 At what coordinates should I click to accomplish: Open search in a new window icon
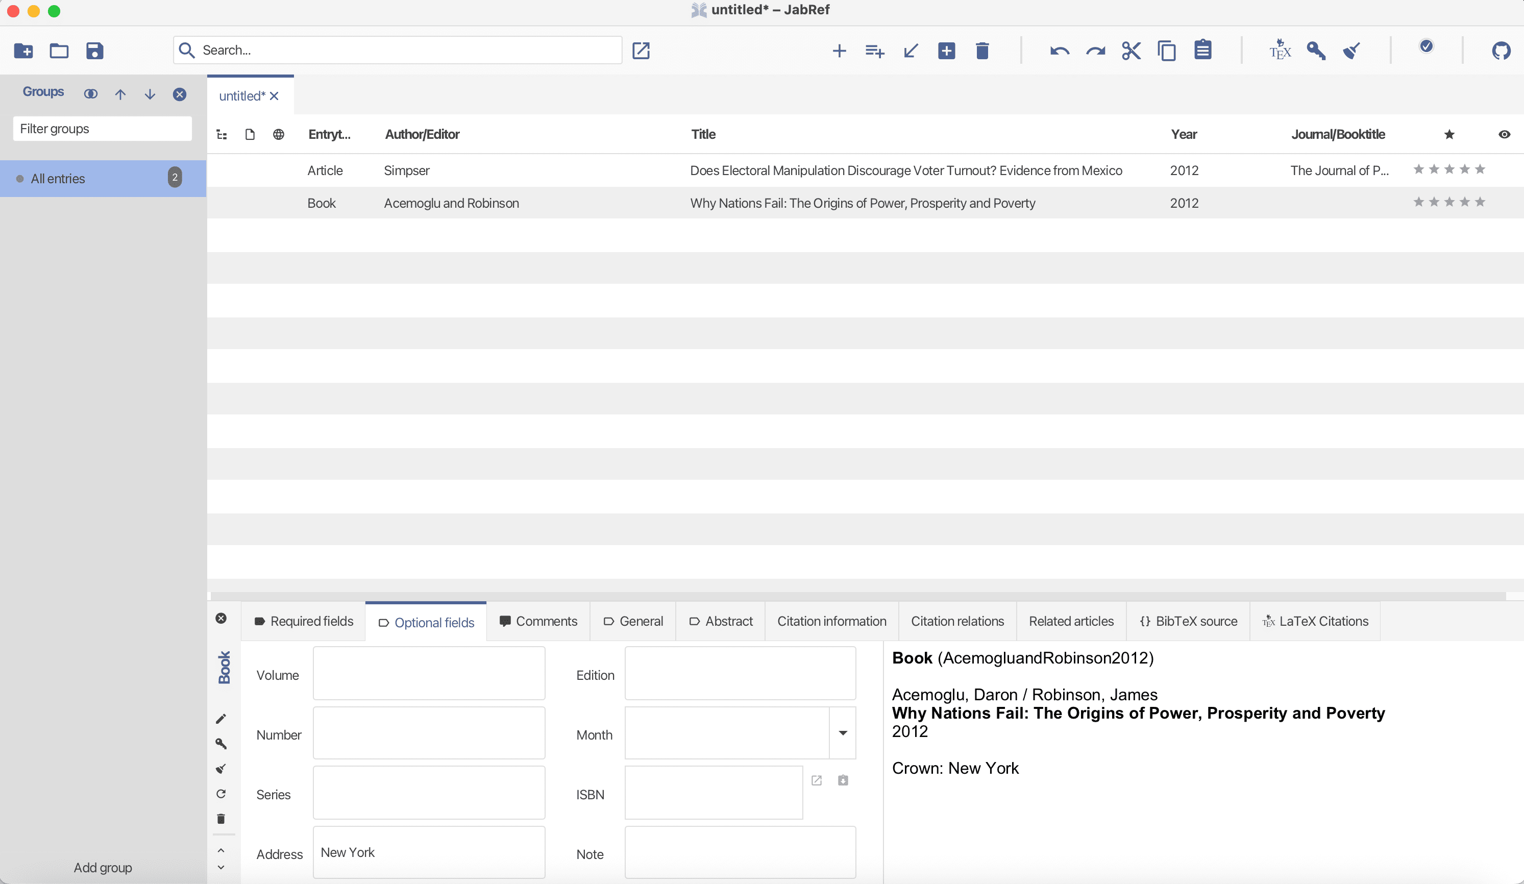tap(641, 51)
